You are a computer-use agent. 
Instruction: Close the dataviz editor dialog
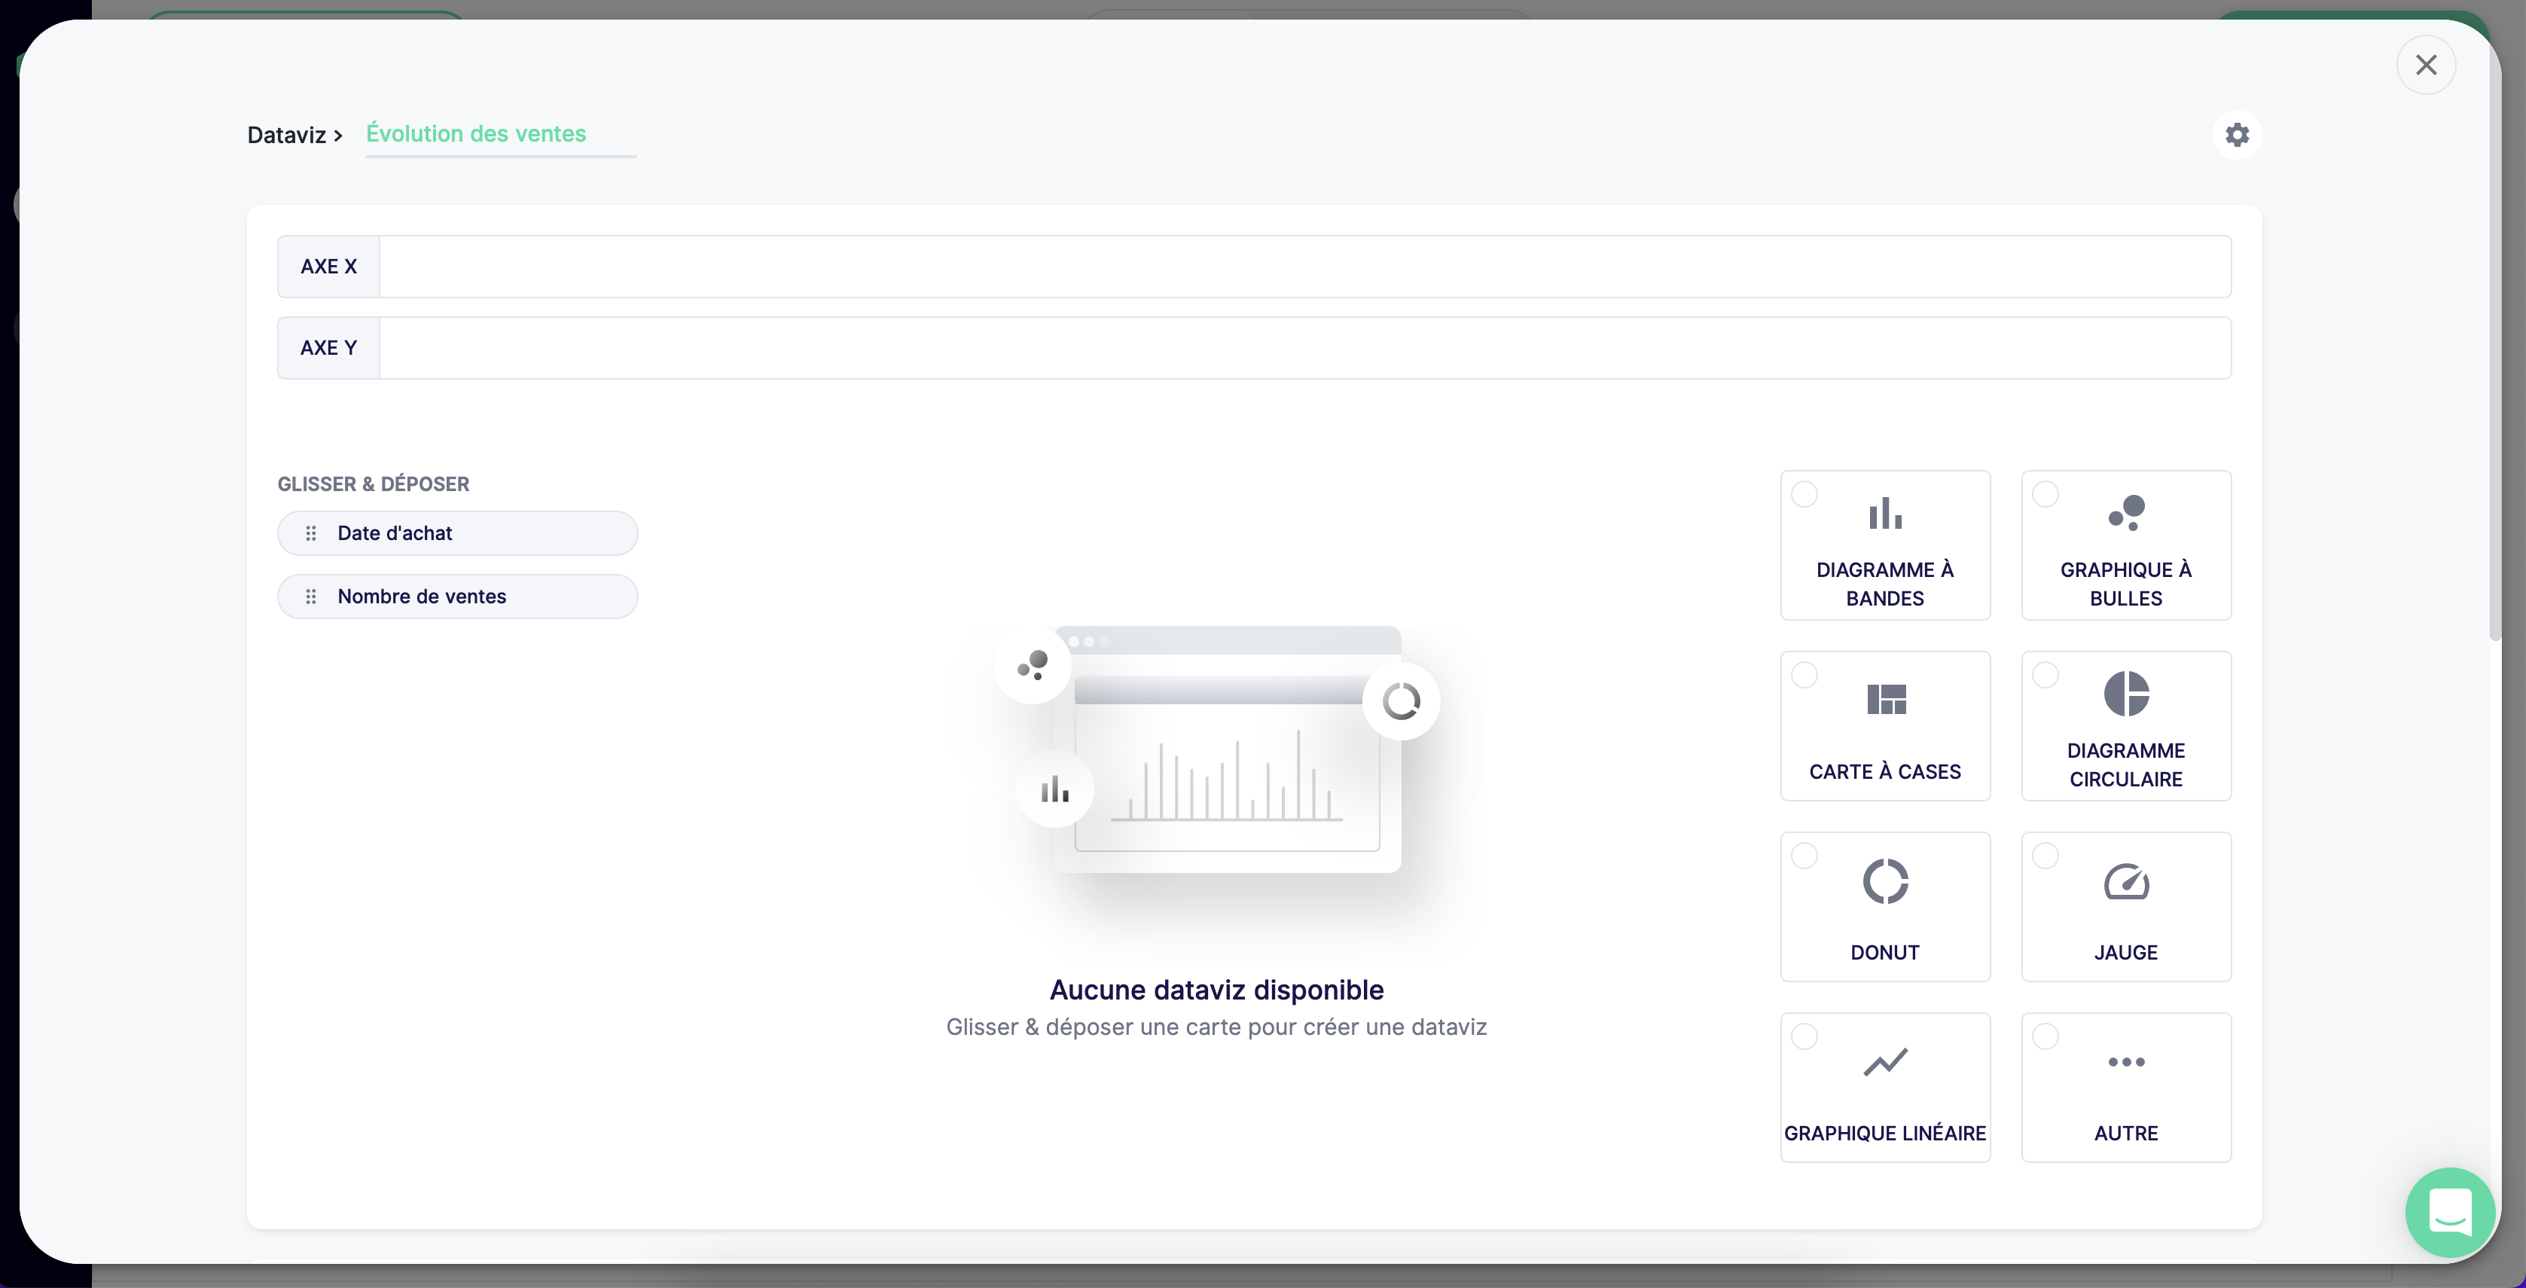(2426, 65)
